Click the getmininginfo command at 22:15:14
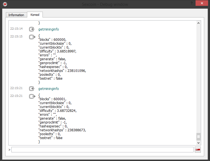The width and height of the screenshot is (210, 161). (49, 29)
